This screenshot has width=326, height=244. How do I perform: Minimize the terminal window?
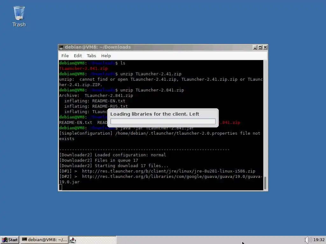255,47
